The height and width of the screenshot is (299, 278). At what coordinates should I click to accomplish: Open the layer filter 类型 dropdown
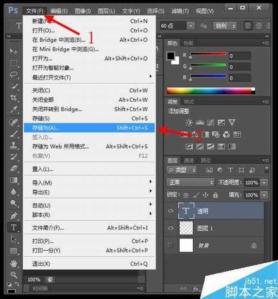click(x=182, y=170)
